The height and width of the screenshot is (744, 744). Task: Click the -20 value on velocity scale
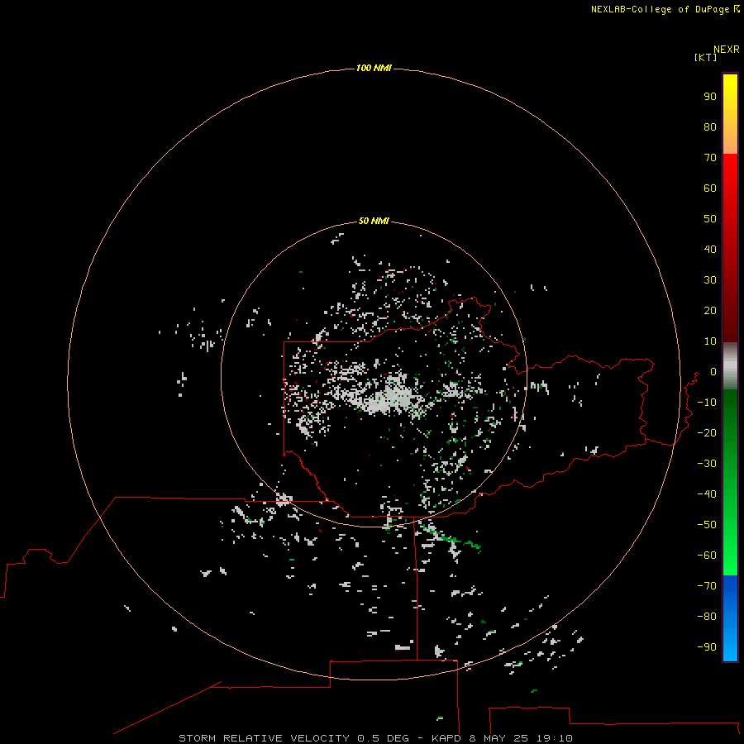[707, 433]
